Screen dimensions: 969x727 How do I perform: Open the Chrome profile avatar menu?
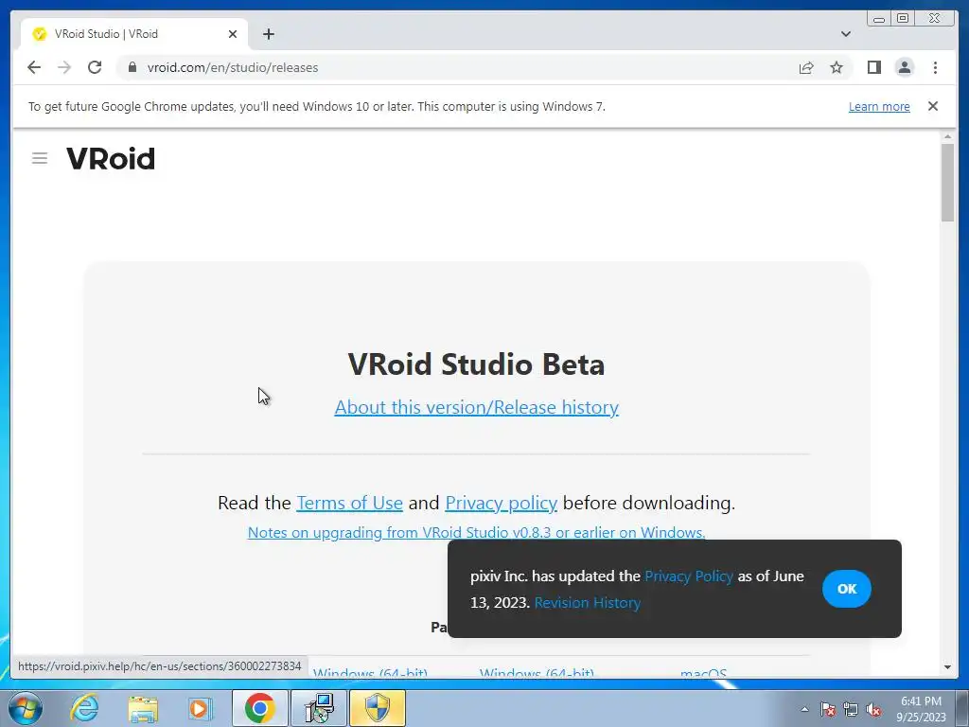coord(904,67)
